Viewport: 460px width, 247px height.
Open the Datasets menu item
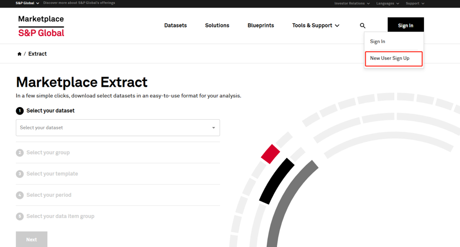coord(175,25)
